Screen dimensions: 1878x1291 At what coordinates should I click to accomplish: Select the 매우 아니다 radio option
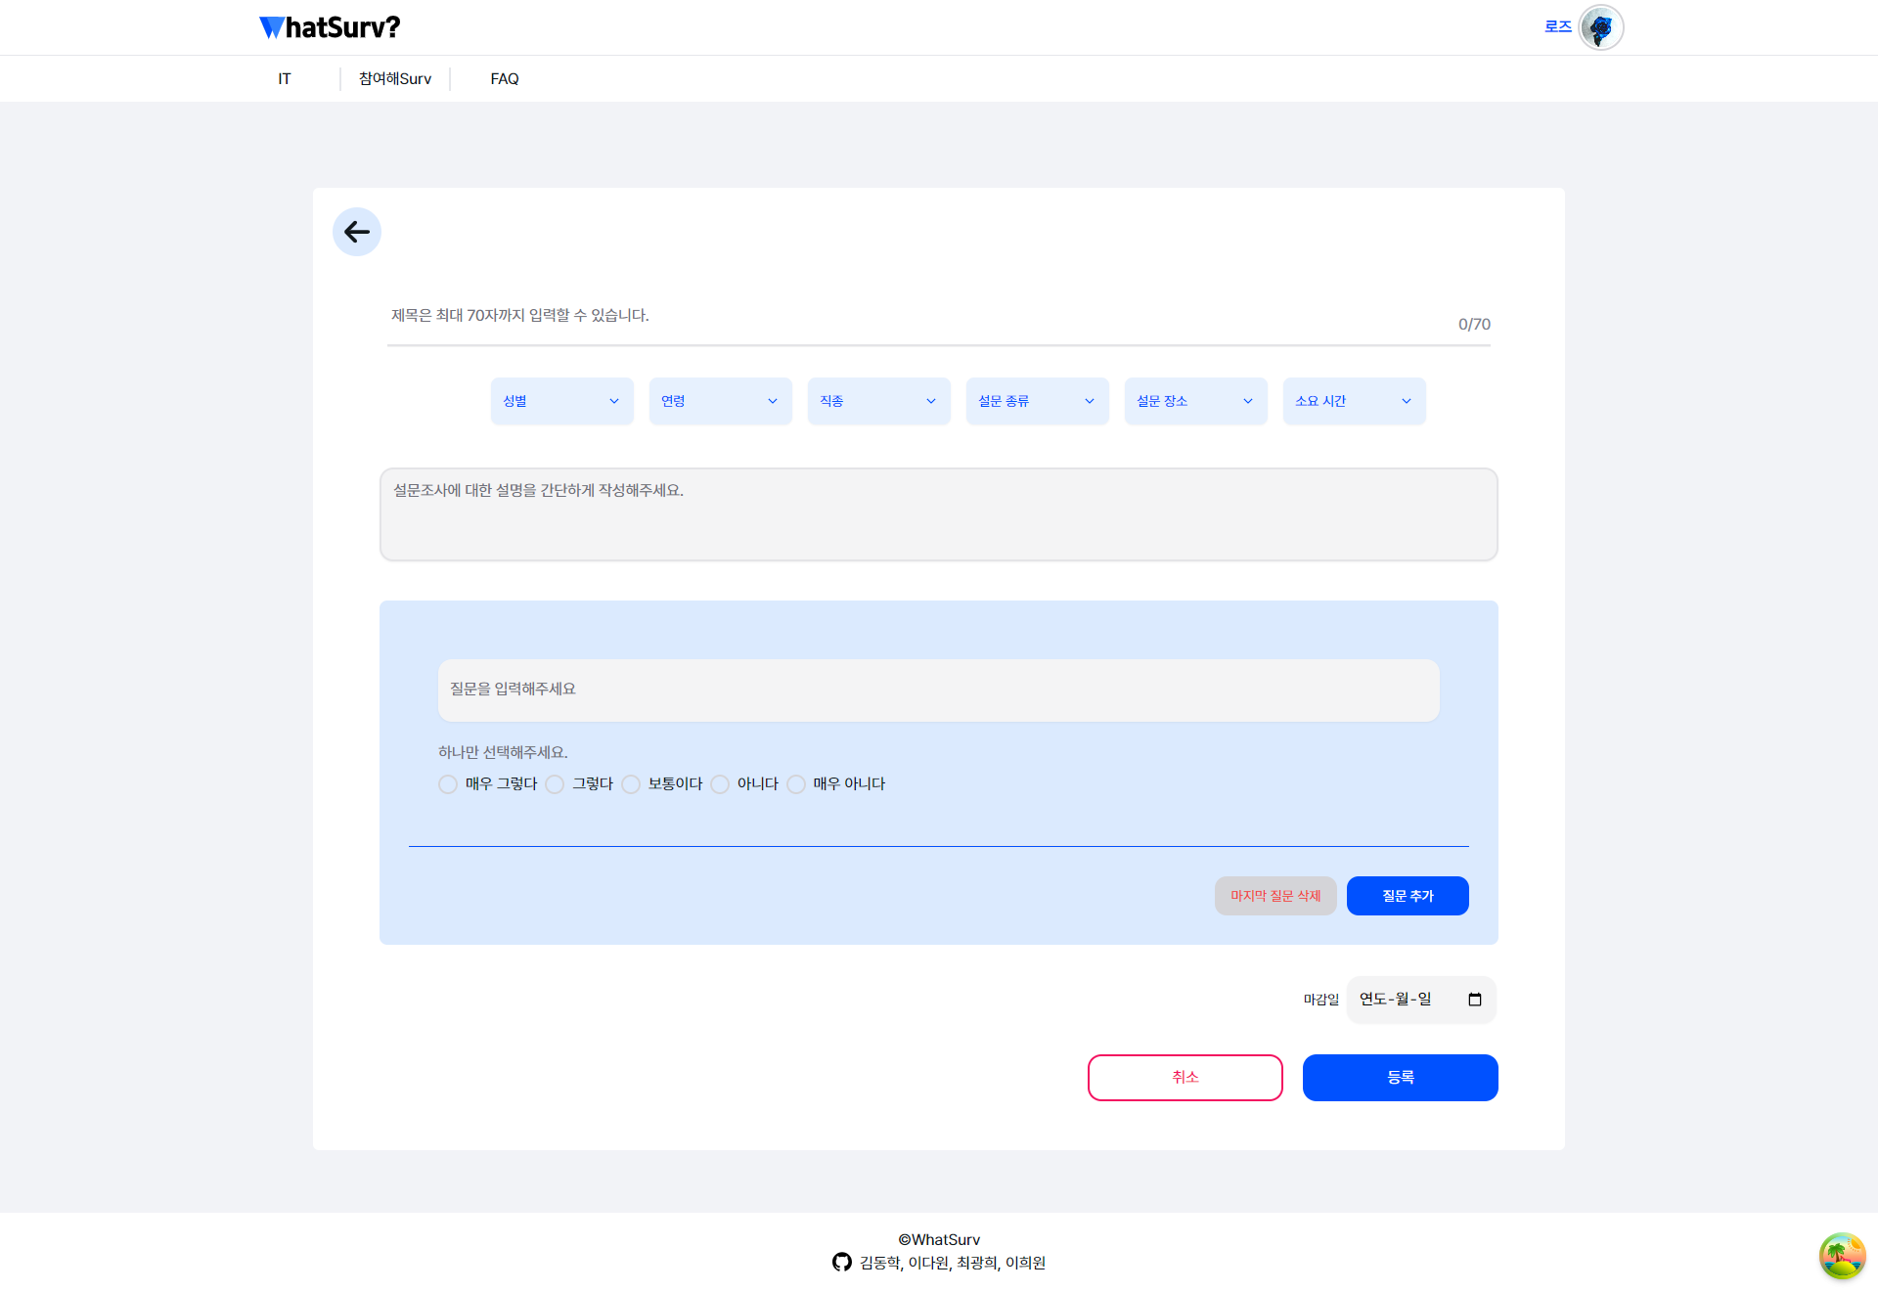coord(796,784)
